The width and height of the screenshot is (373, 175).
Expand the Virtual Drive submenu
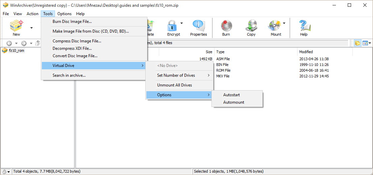tap(94, 66)
